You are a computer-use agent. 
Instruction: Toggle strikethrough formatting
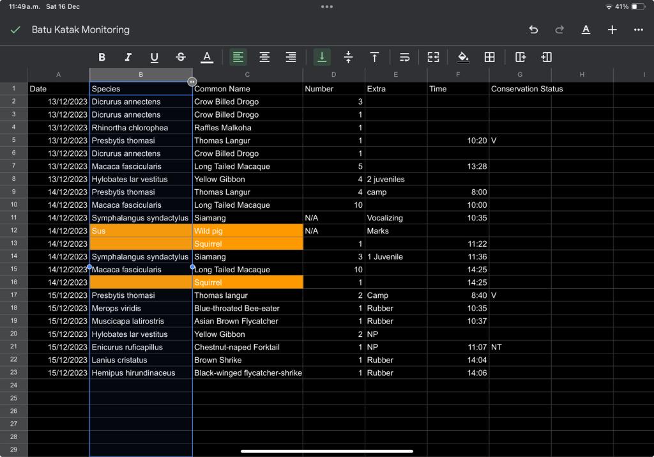(x=181, y=57)
